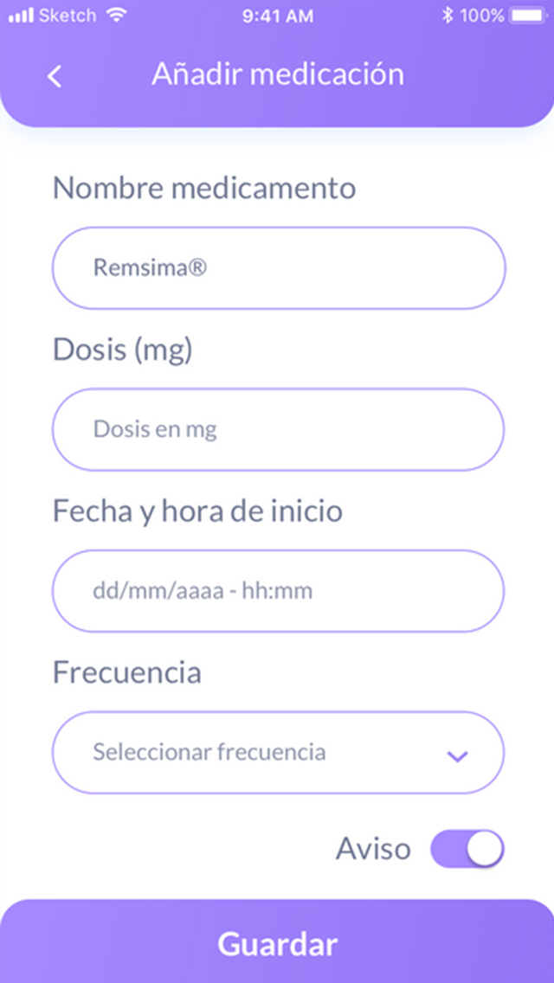Tap the Bluetooth status icon
This screenshot has width=554, height=983.
(448, 16)
